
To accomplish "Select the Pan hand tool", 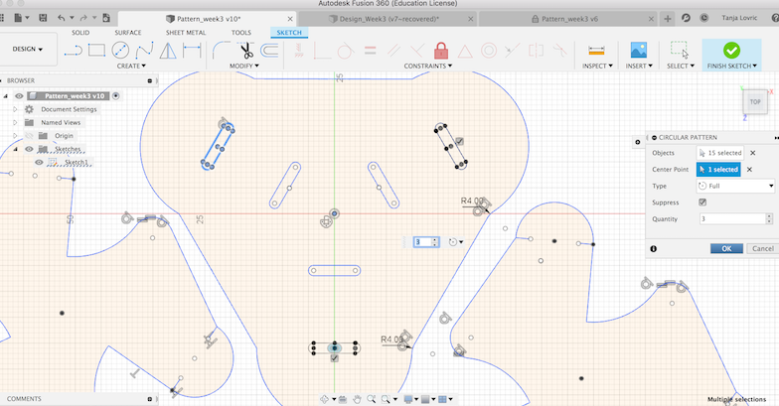I will coord(357,399).
